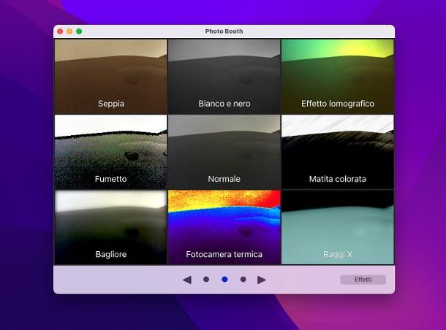Select the highlighted blue page dot

224,280
